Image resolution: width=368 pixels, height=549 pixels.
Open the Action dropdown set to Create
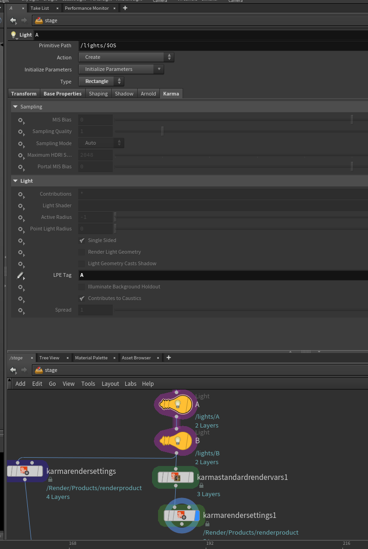pyautogui.click(x=126, y=57)
